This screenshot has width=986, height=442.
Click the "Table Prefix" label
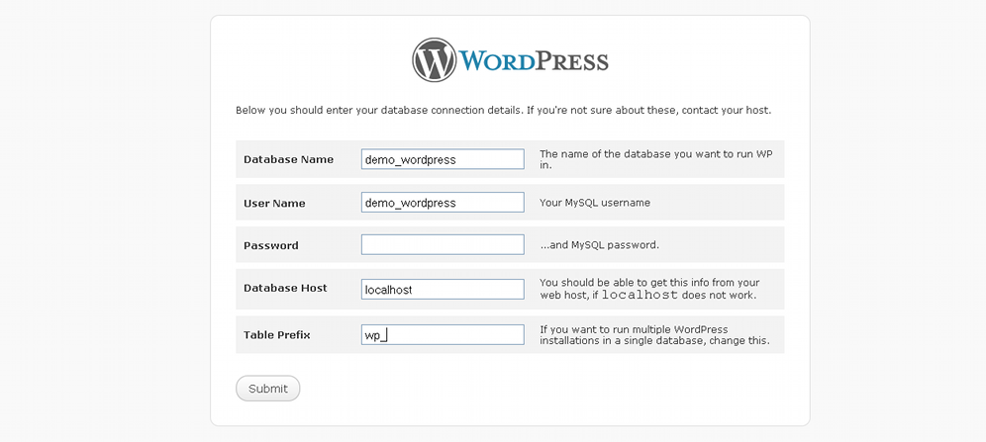(x=276, y=335)
